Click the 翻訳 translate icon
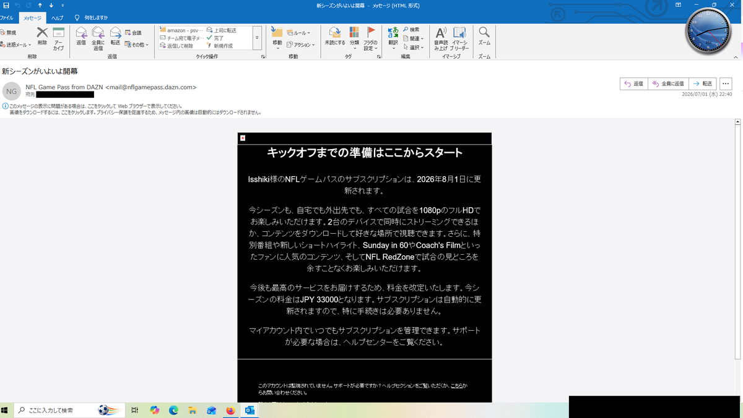The width and height of the screenshot is (743, 418). [x=393, y=38]
